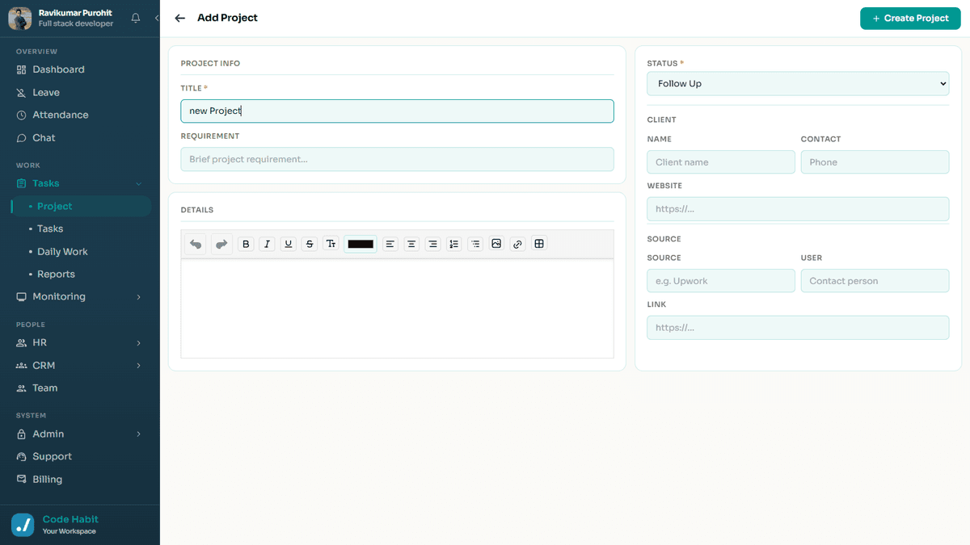Select Project in the Tasks submenu
Screen dimensions: 970x545
pyautogui.click(x=81, y=206)
